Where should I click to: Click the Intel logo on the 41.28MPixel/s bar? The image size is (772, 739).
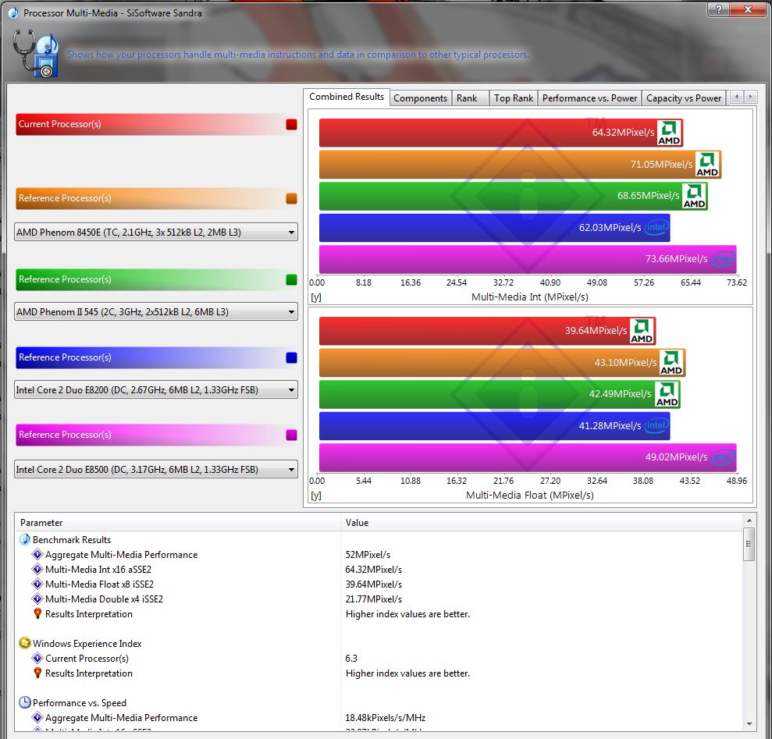click(656, 426)
